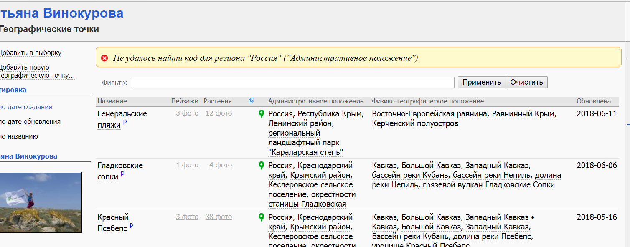The height and width of the screenshot is (247, 630).
Task: Click the P mark beside Гладковские сопки
Action: coord(122,174)
